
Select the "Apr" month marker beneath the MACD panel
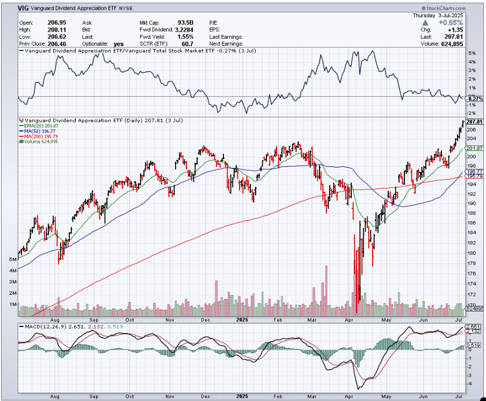[349, 396]
